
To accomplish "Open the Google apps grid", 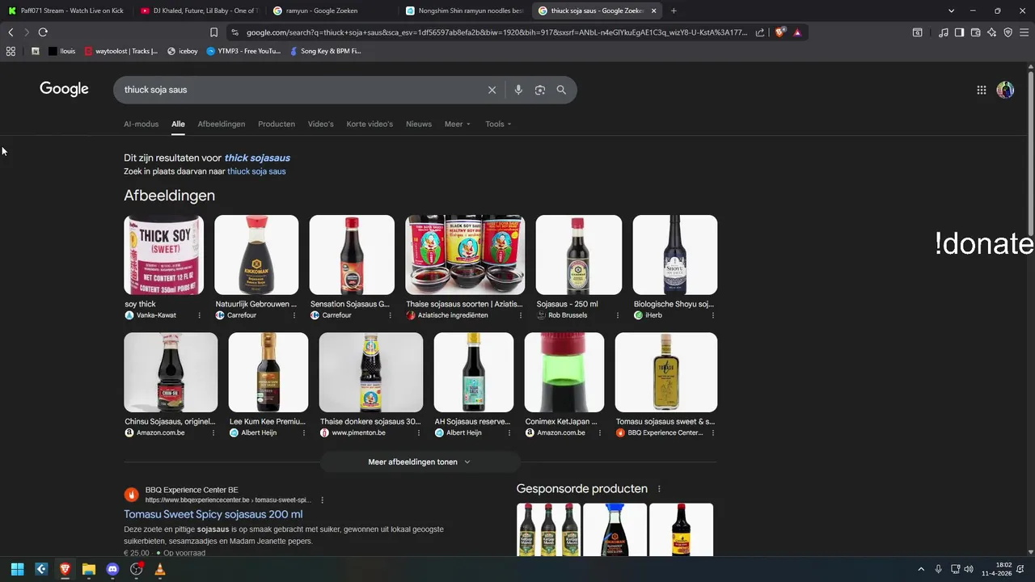I will pos(982,90).
